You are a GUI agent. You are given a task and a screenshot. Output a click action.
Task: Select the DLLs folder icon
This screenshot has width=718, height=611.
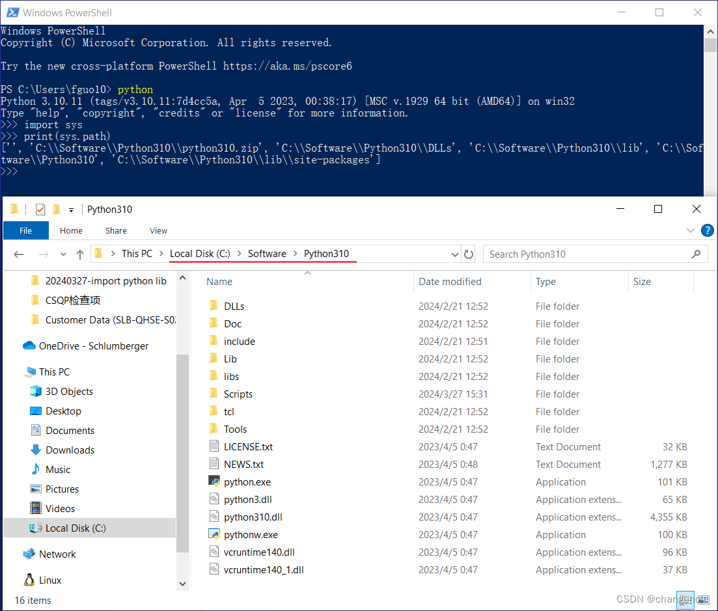click(214, 305)
